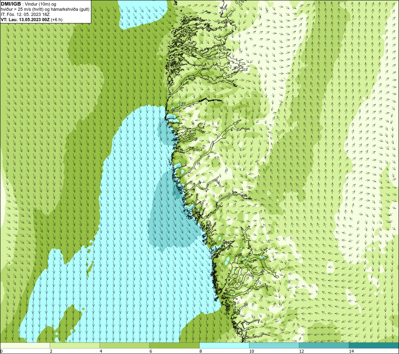Image resolution: width=399 pixels, height=354 pixels.
Task: Click the darkest teal swatch above 14
Action: tap(374, 345)
